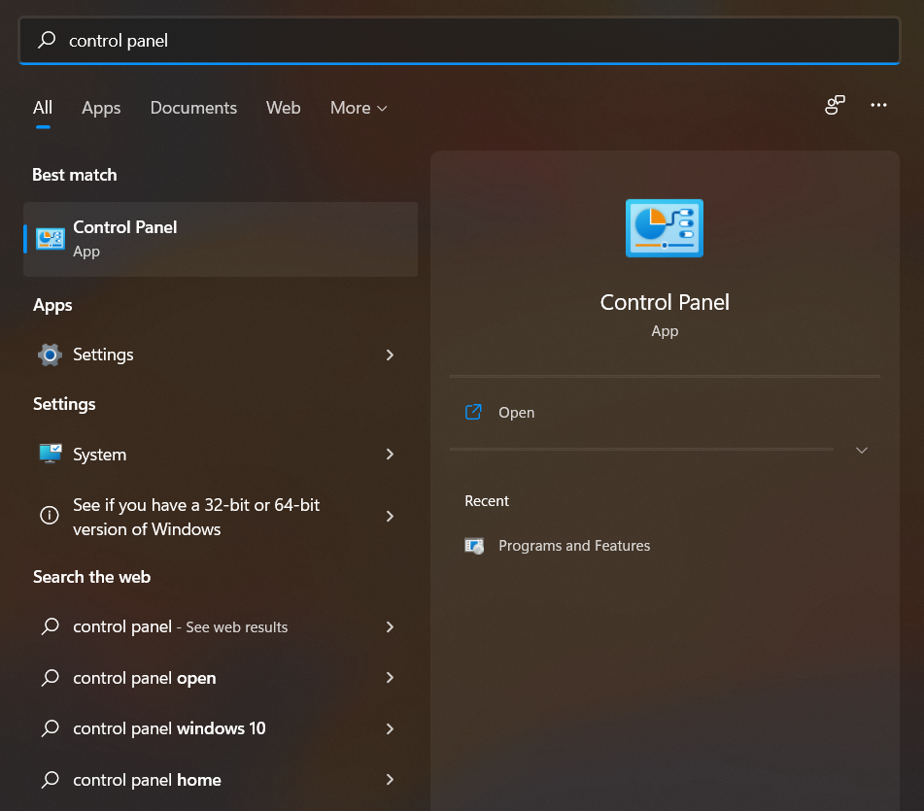Click the info icon beside 32-bit or 64-bit
Screen dimensions: 924x811
click(x=50, y=516)
